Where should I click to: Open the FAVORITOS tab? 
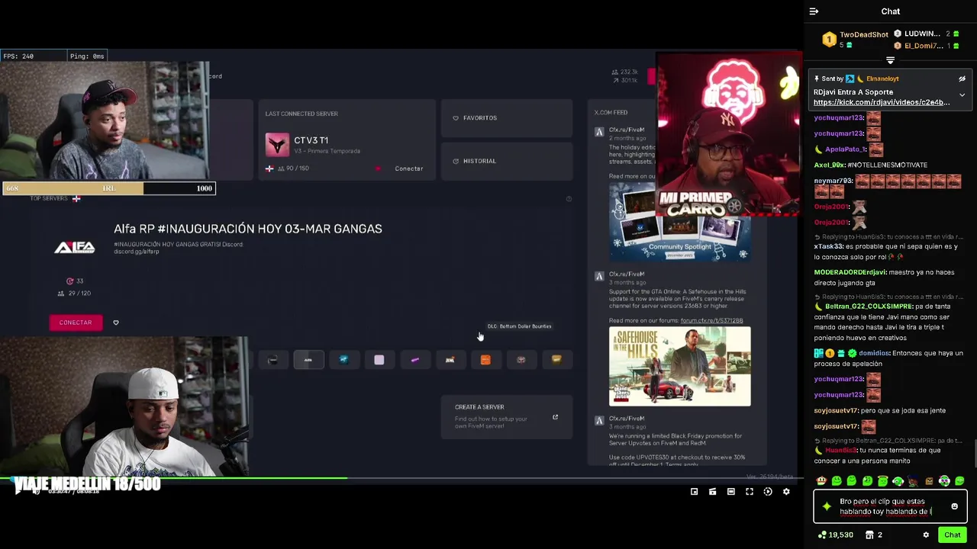[x=507, y=118]
